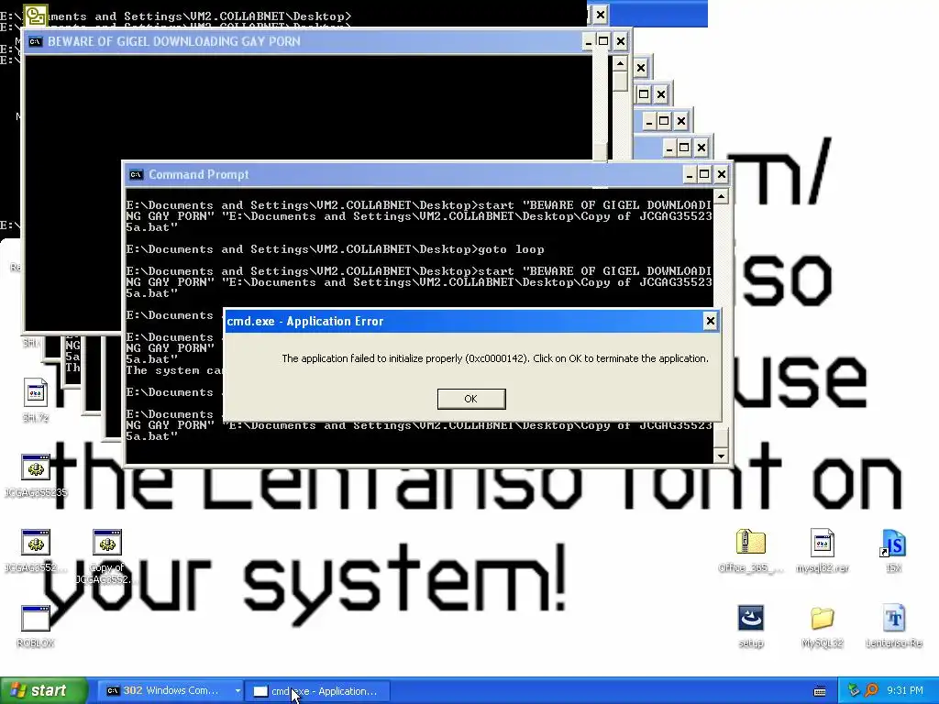
Task: Select the MySQL32 folder icon
Action: [823, 626]
